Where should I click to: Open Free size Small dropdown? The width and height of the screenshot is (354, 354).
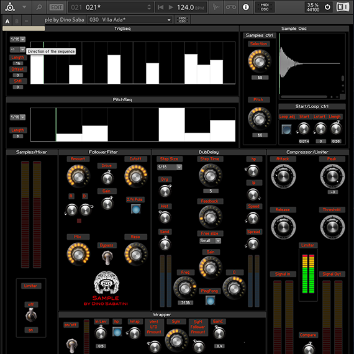coord(210,241)
